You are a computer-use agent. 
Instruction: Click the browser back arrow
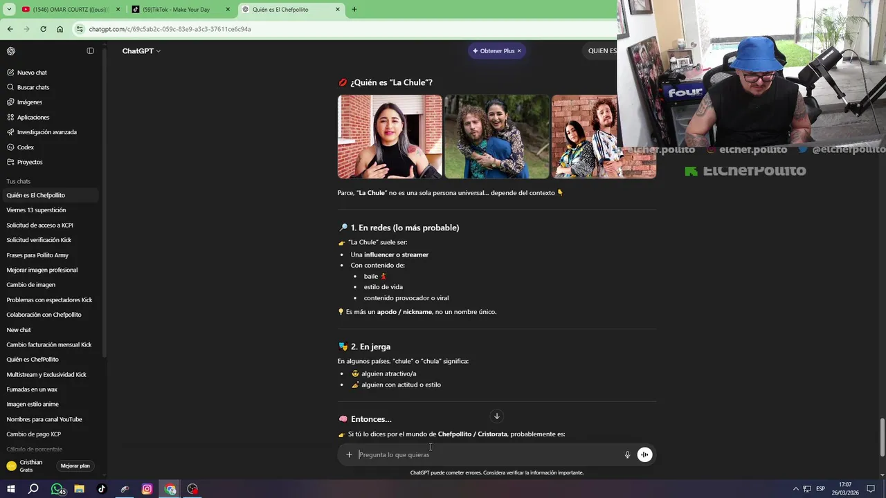click(10, 29)
